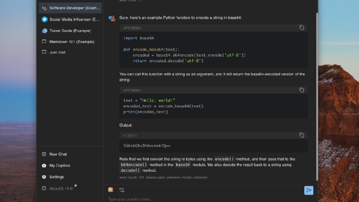Open the Software Developer (Example) chat

point(70,8)
